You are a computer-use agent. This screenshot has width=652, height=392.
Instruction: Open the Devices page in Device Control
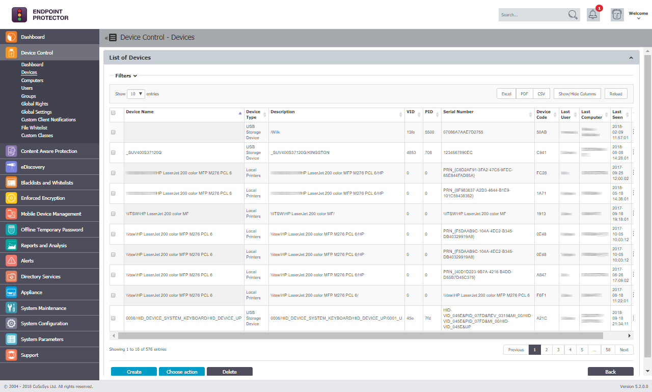29,72
